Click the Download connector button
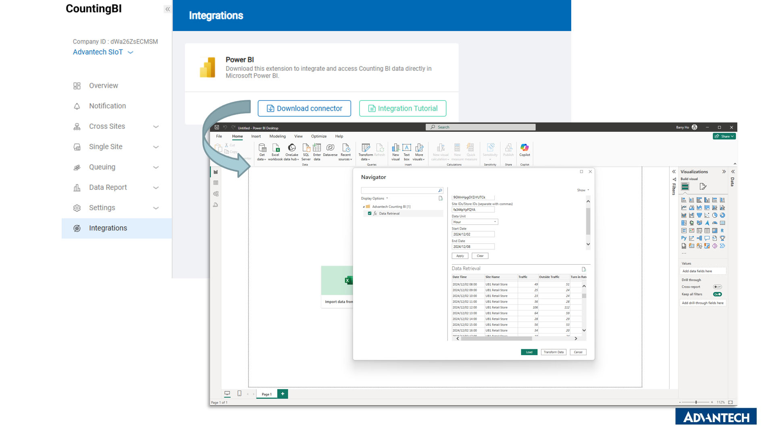This screenshot has height=435, width=774. click(x=304, y=108)
